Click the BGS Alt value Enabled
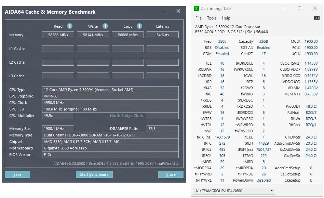Viewport: 324px width, 198px height. 264,48
